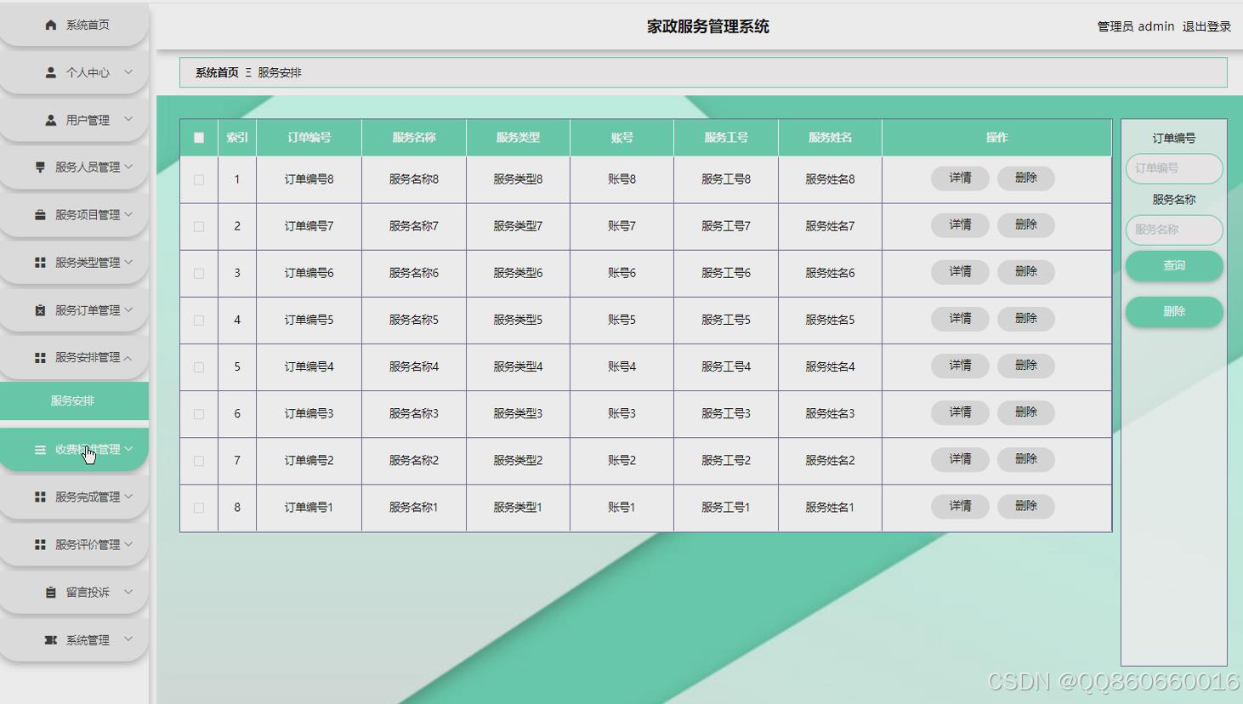The width and height of the screenshot is (1243, 704).
Task: Click the green 删除 batch delete button
Action: click(x=1173, y=311)
